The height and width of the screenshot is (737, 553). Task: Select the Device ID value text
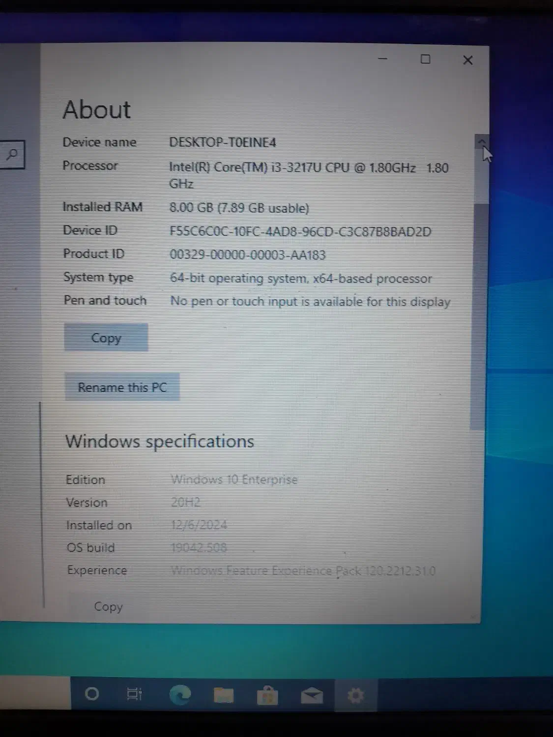[300, 231]
